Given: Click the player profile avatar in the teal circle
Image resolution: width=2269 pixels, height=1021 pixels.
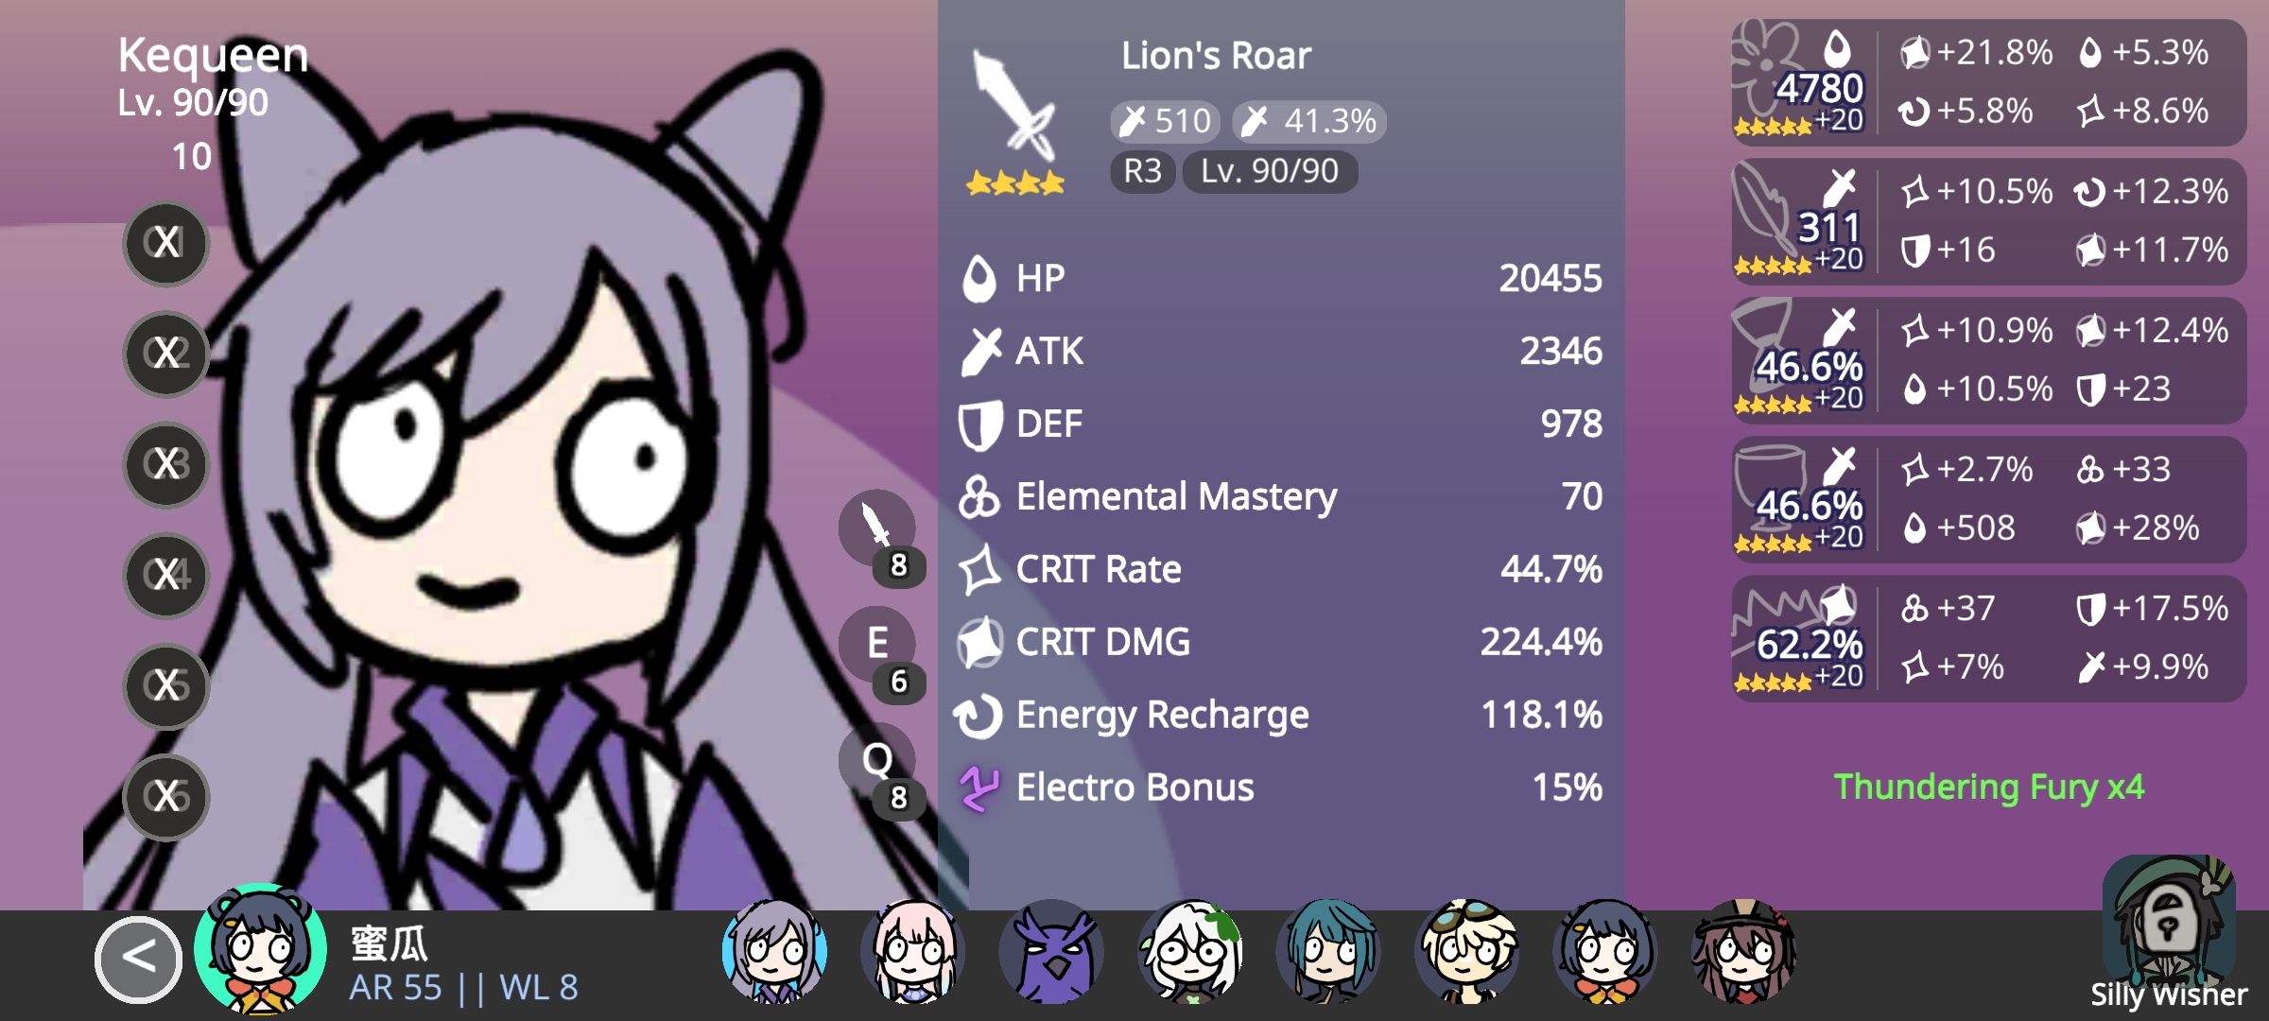Looking at the screenshot, I should [x=261, y=949].
